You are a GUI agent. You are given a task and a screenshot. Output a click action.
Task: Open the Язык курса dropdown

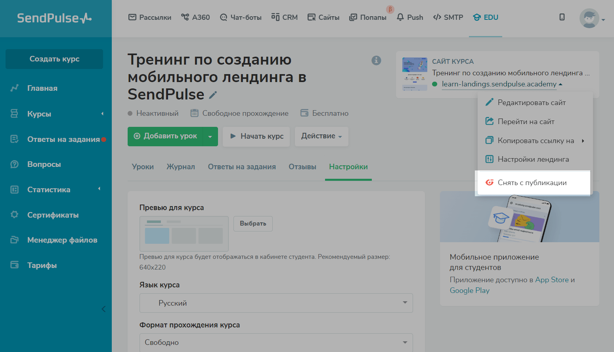(x=276, y=303)
